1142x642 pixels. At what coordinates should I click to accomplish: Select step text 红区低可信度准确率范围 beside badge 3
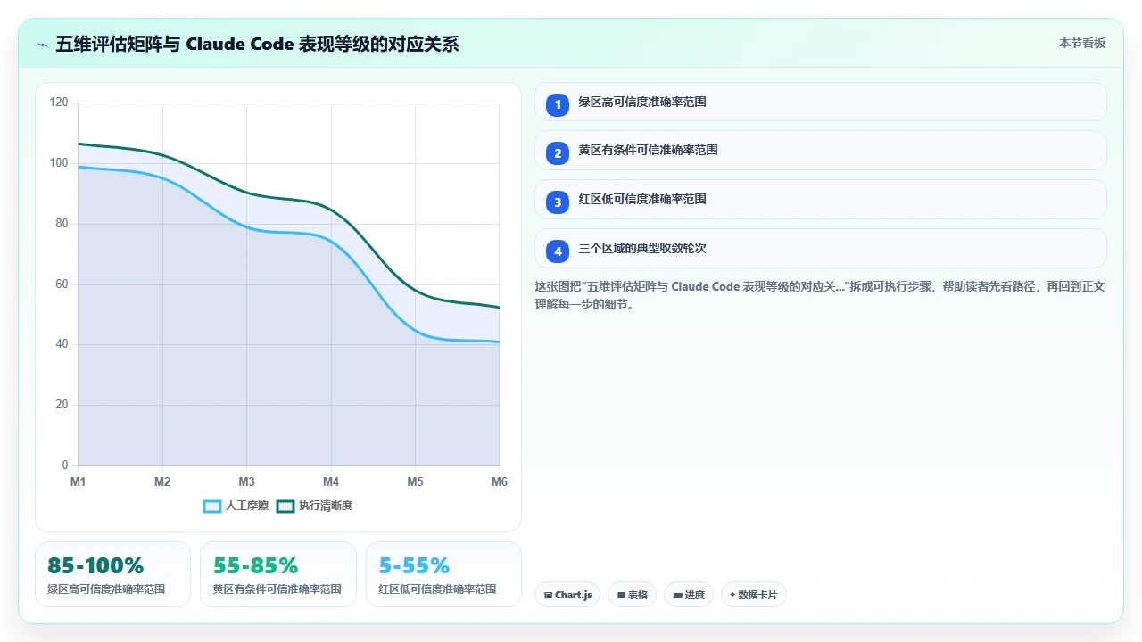642,200
